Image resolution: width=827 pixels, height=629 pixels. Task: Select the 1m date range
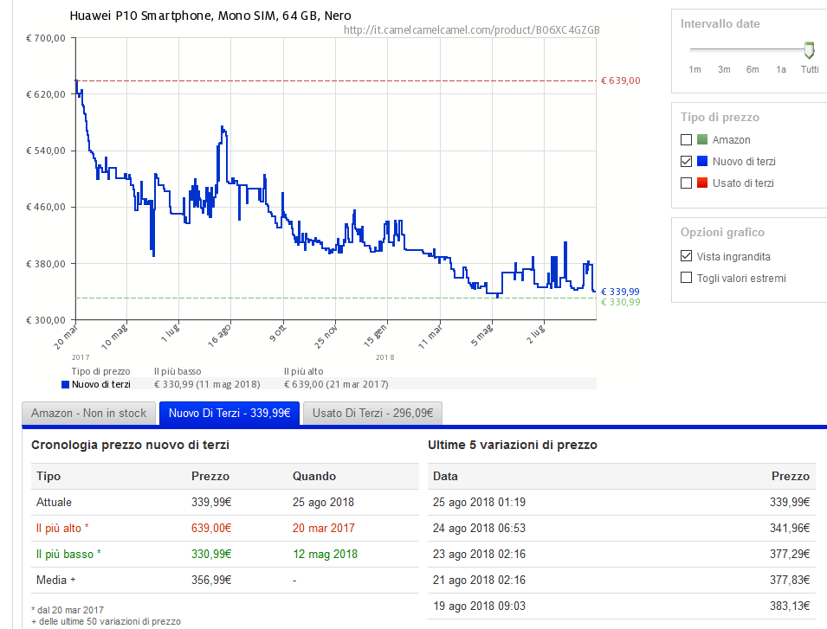click(x=695, y=69)
